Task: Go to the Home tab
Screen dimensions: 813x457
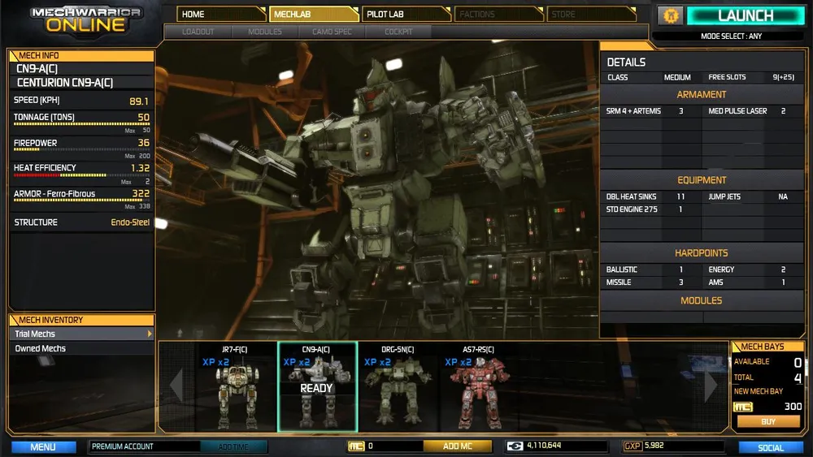Action: 221,14
